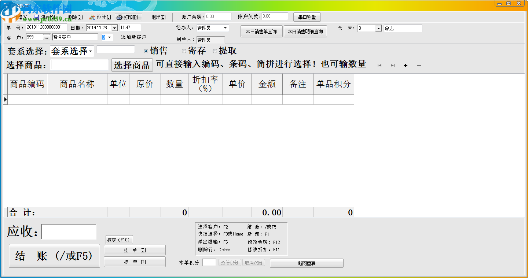
Task: Click the customer lookup ellipsis button
Action: (x=47, y=37)
